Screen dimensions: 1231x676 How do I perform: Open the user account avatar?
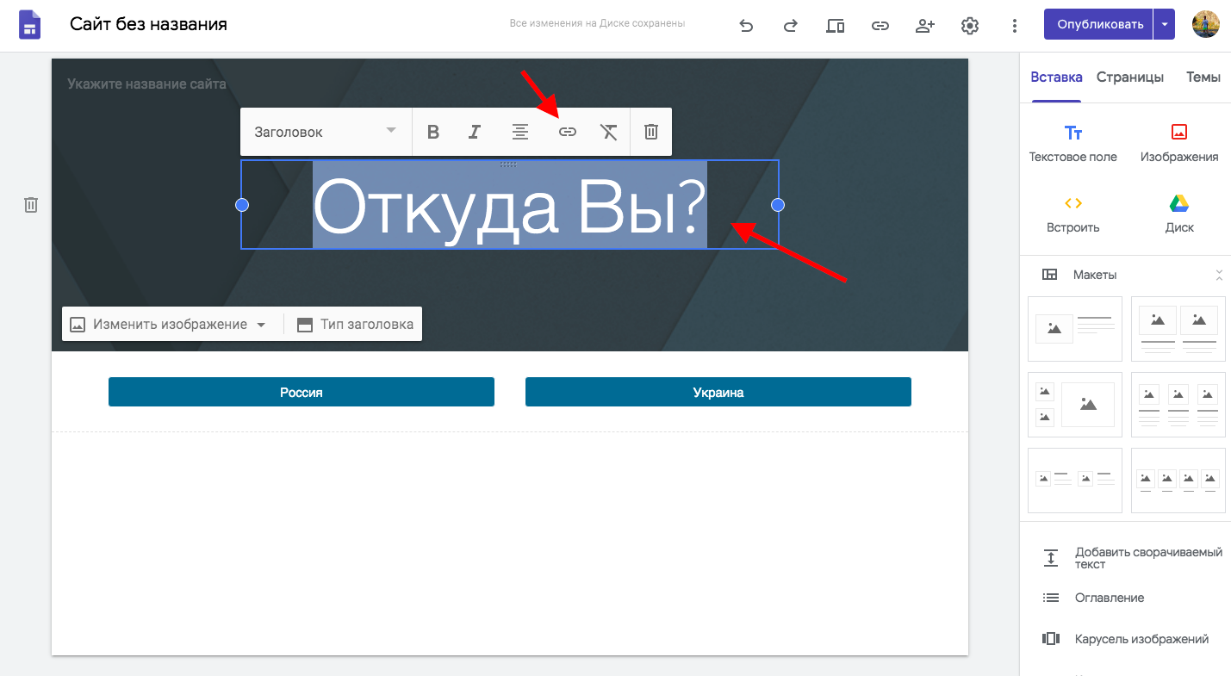pos(1205,24)
